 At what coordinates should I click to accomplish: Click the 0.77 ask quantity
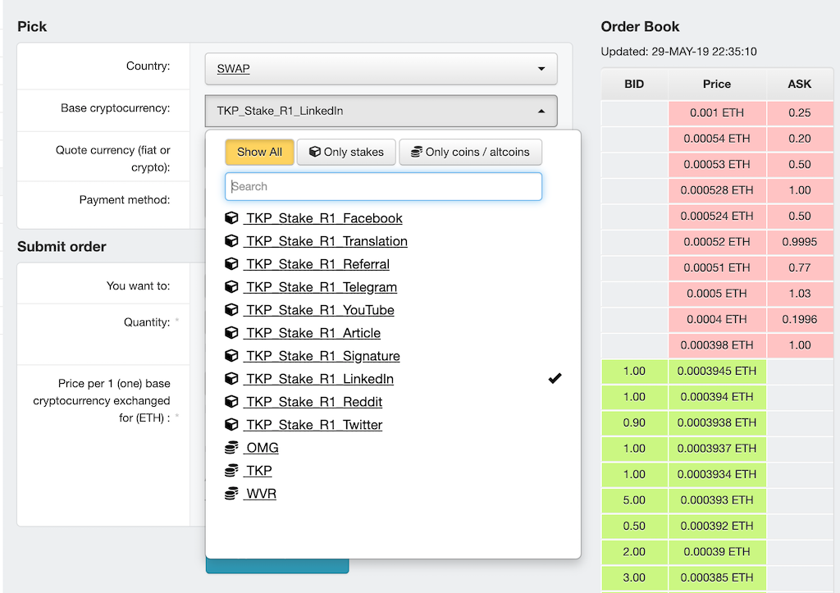pyautogui.click(x=799, y=267)
